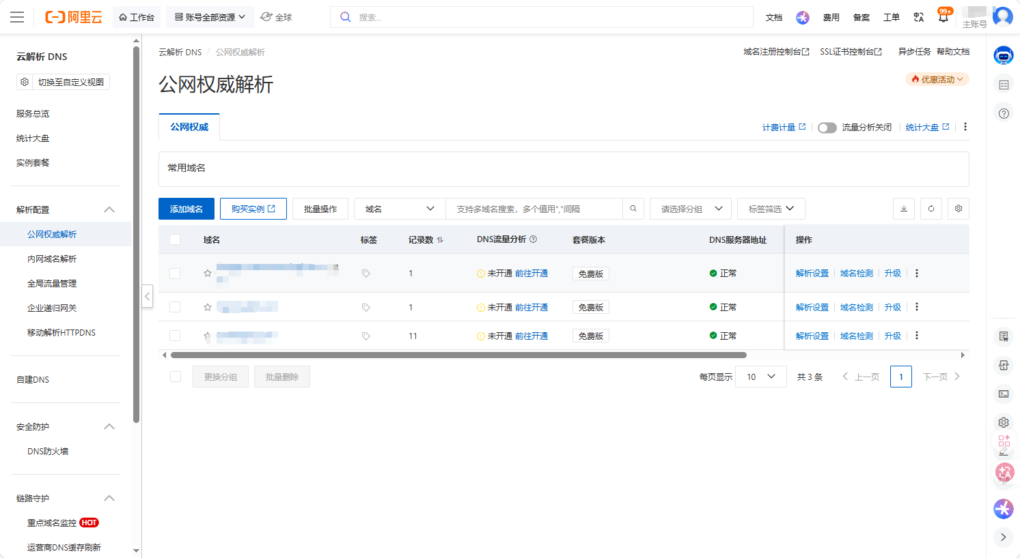Collapse the 链路守护 sidebar section
Screen dimensions: 1020x558
(x=109, y=498)
